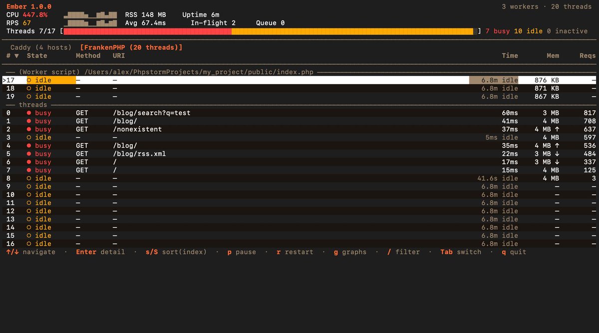Screen dimensions: 599x333
Task: Click the red busy segment of threads bar
Action: pos(148,31)
